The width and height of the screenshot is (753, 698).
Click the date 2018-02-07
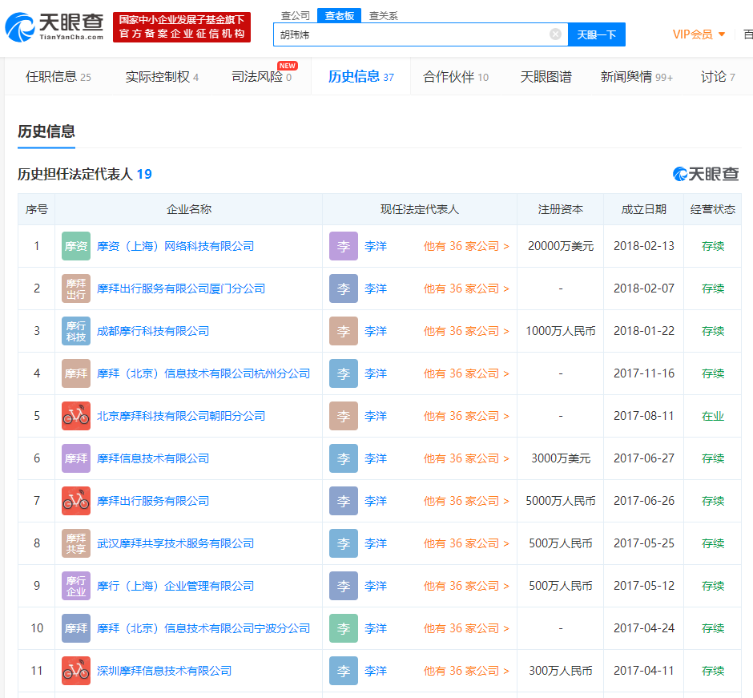tap(643, 288)
